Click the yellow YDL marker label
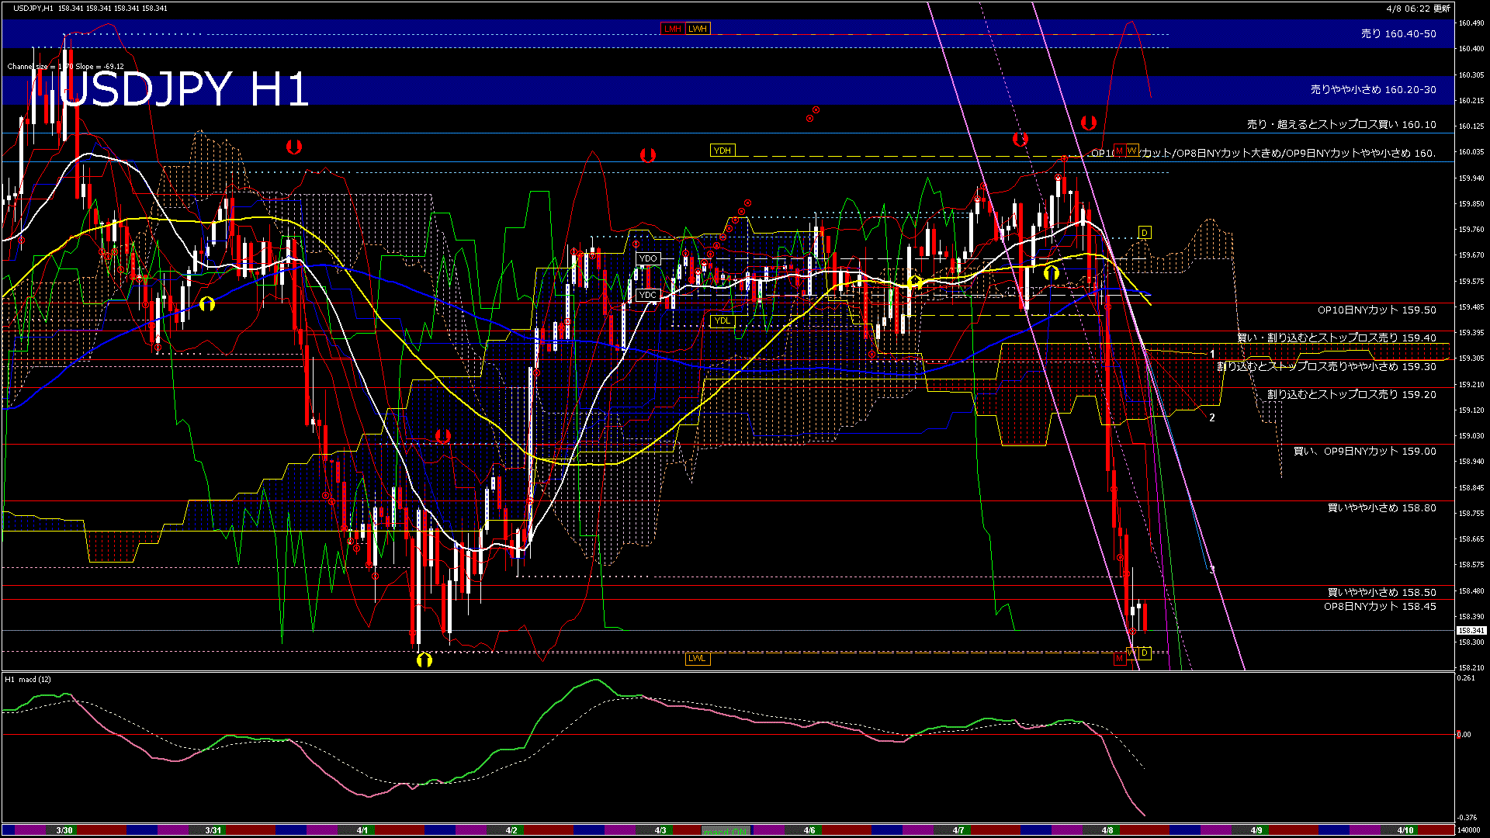Image resolution: width=1490 pixels, height=838 pixels. [722, 320]
